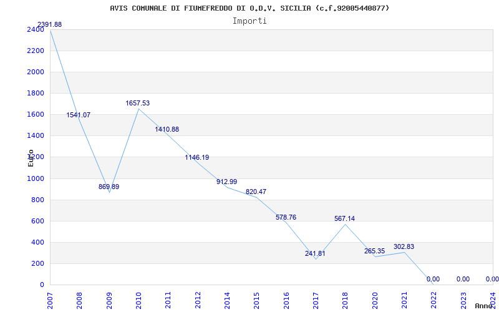499x312 pixels.
Task: Click the 800 y-axis tick label
Action: 38,200
